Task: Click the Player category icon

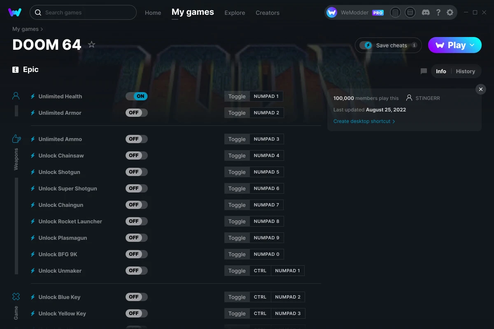Action: [x=16, y=96]
